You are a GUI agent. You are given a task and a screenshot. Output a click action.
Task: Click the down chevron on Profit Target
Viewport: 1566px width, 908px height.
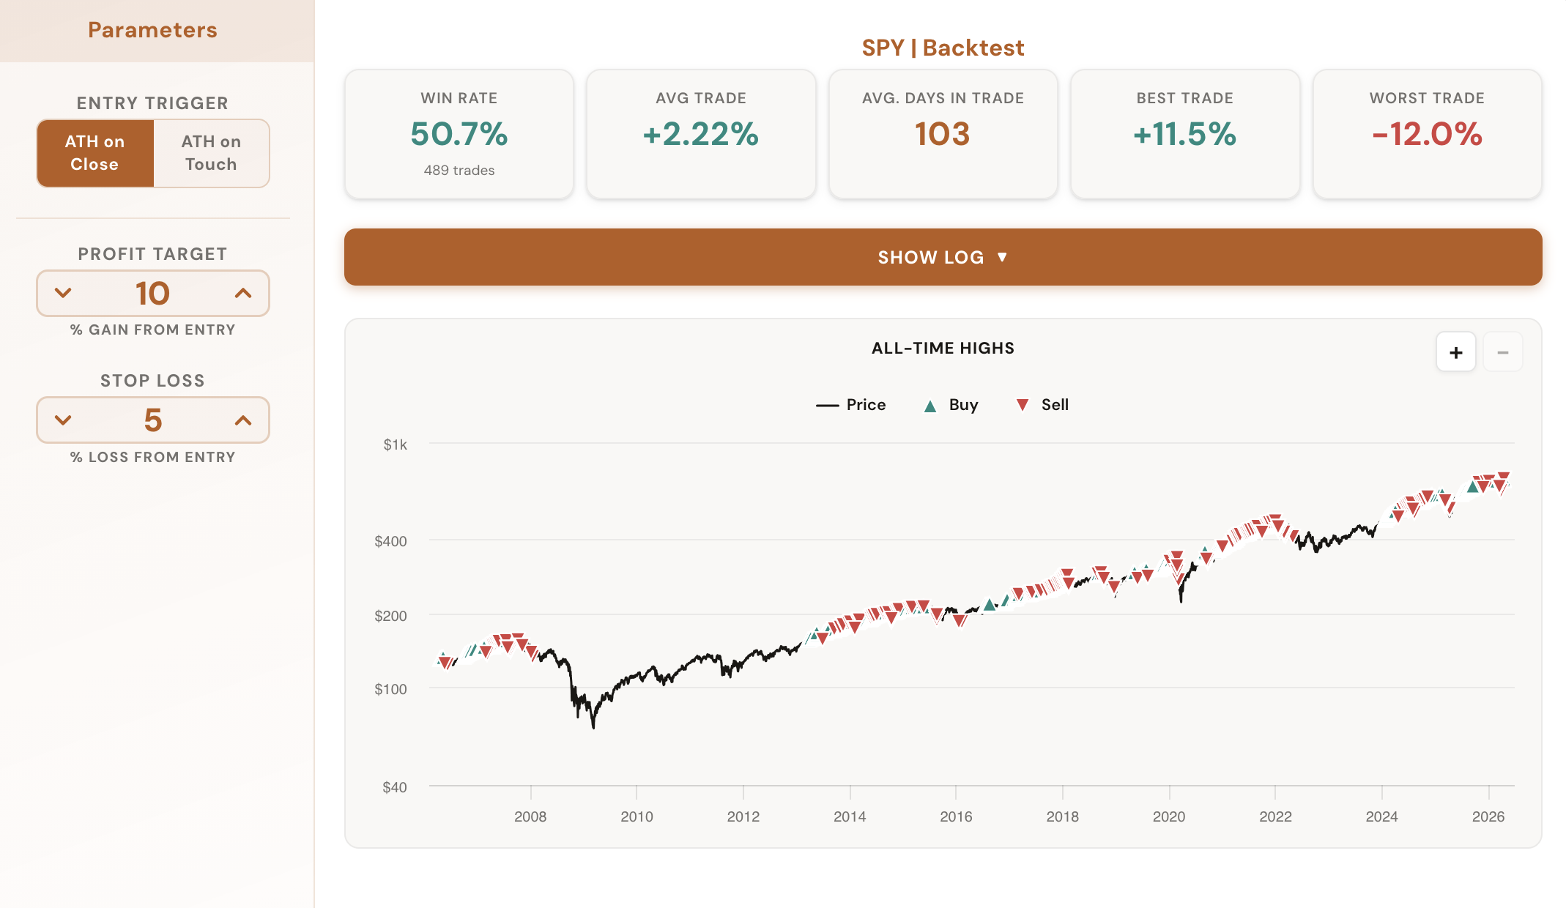coord(62,294)
